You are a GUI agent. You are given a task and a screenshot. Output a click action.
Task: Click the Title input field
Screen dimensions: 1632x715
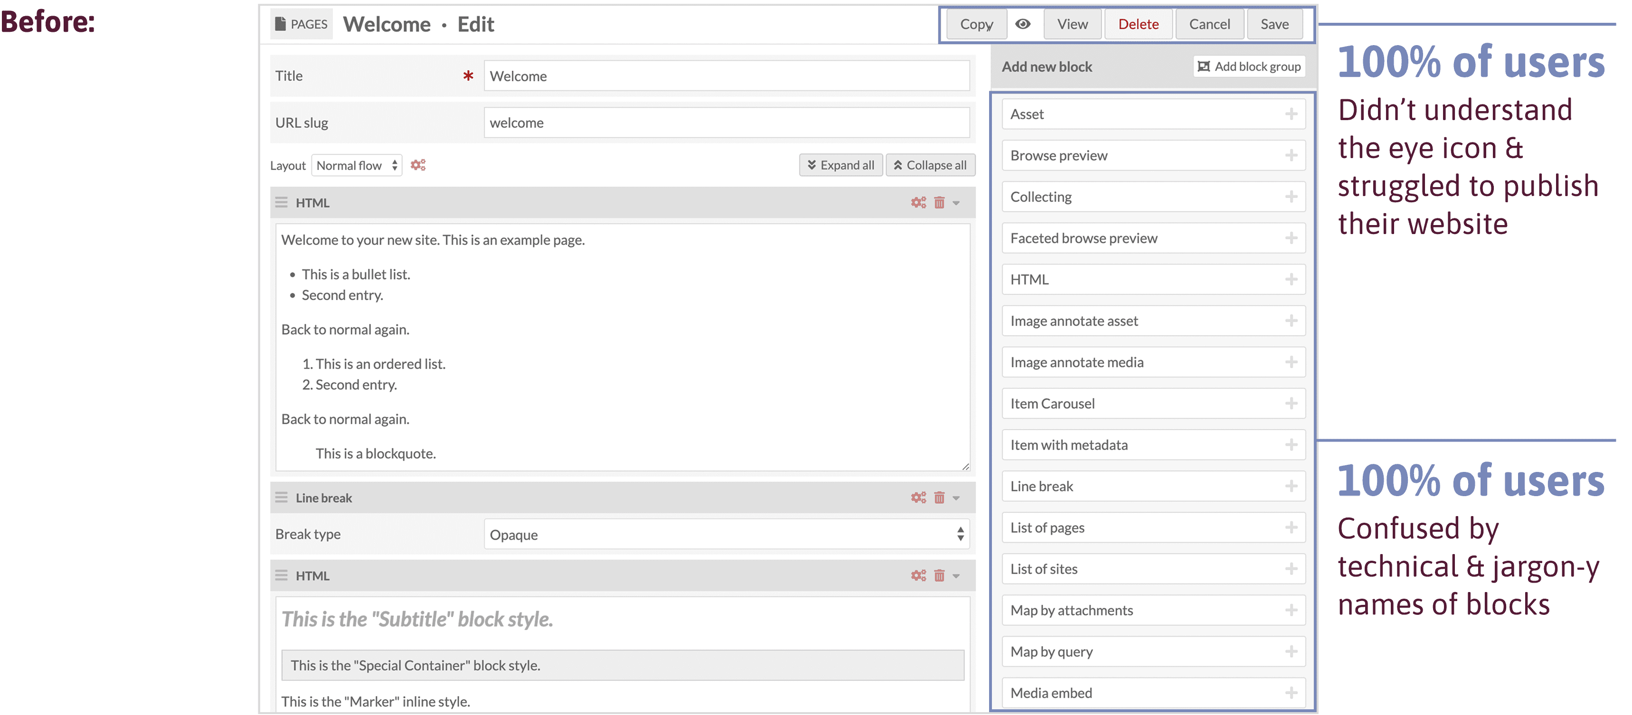click(726, 76)
